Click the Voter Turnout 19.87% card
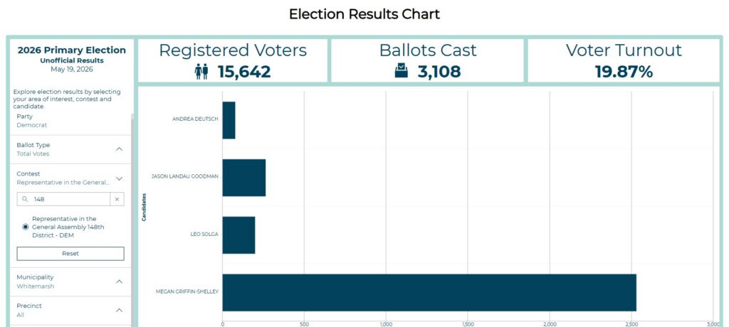 [x=624, y=61]
